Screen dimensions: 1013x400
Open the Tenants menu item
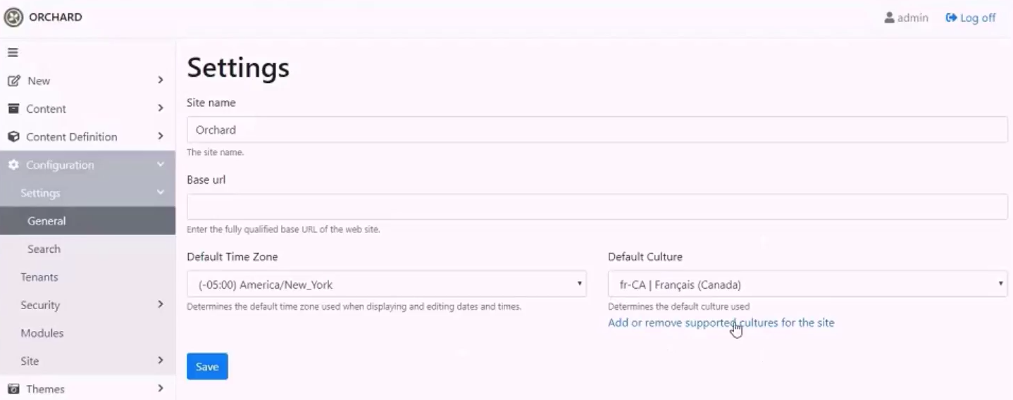point(87,277)
